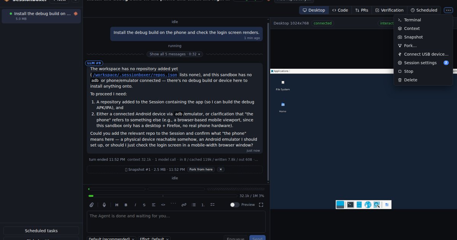
Task: Apply heading formatting with the H icon
Action: point(117,205)
